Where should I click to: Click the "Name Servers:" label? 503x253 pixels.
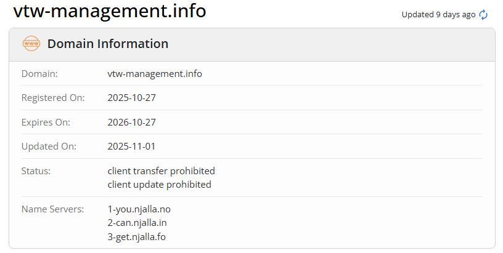pyautogui.click(x=52, y=209)
